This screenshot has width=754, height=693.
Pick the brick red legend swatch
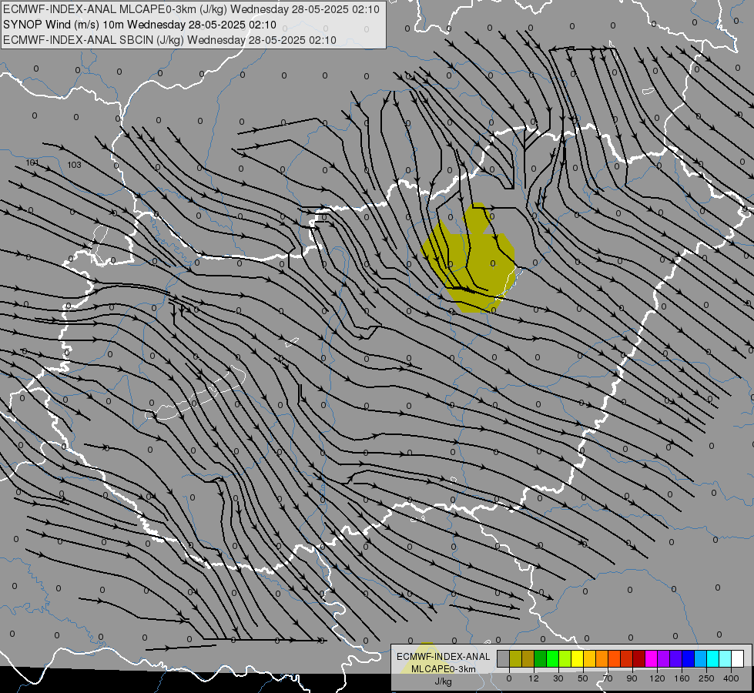[x=627, y=658]
